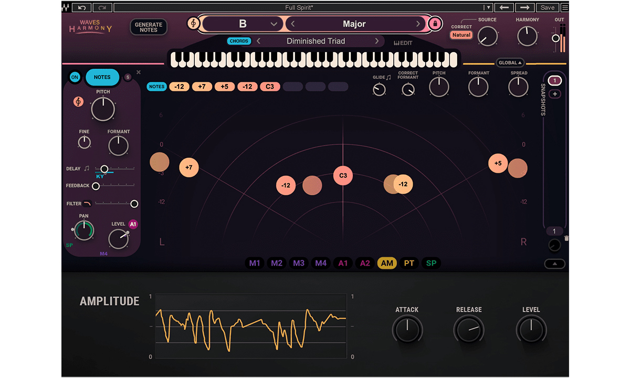Open the SP modulator tab

431,263
